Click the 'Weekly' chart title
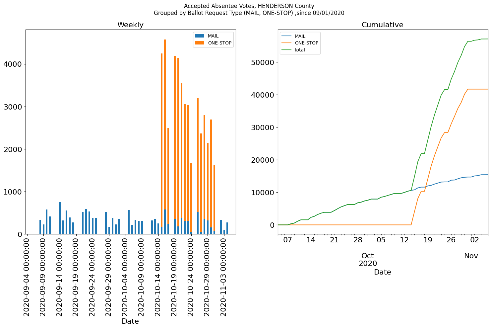The width and height of the screenshot is (491, 328). [x=130, y=25]
